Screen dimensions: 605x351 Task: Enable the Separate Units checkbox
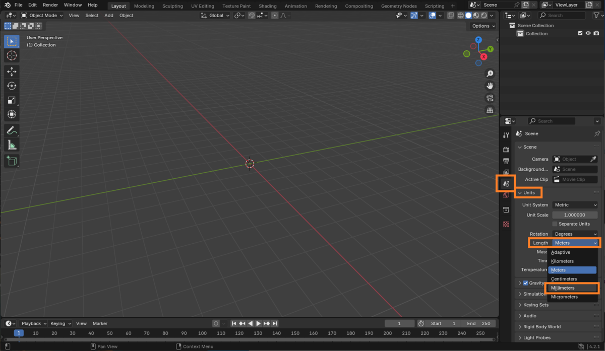(555, 224)
